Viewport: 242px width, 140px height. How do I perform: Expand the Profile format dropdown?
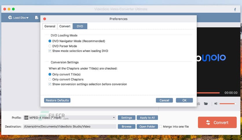pyautogui.click(x=114, y=117)
